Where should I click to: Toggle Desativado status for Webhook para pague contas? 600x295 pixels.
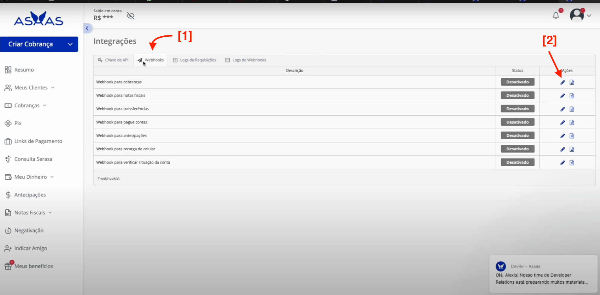(517, 122)
